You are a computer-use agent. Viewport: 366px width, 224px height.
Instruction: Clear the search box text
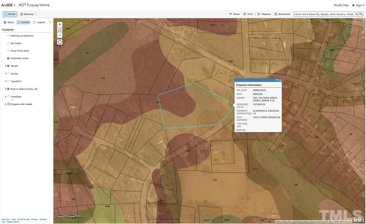pos(357,14)
